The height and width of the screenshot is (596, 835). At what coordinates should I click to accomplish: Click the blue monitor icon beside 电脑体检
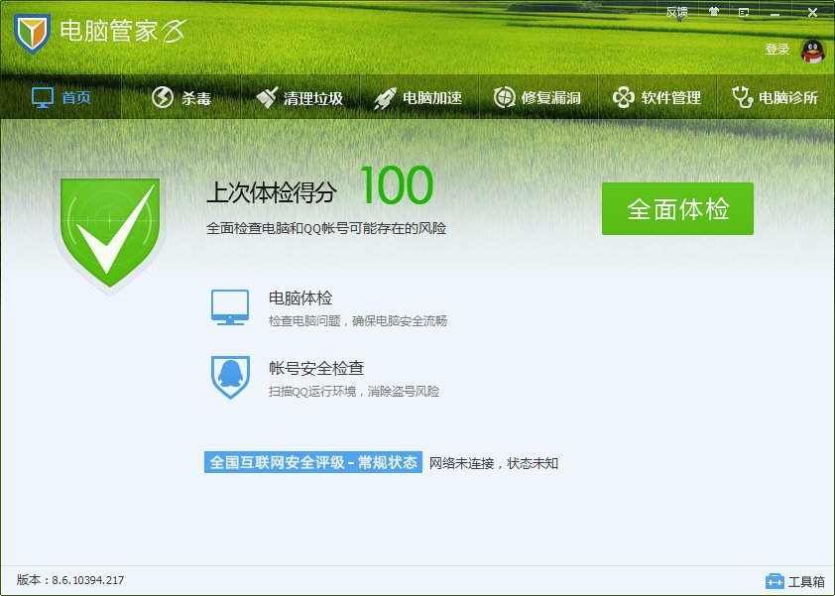(x=230, y=307)
